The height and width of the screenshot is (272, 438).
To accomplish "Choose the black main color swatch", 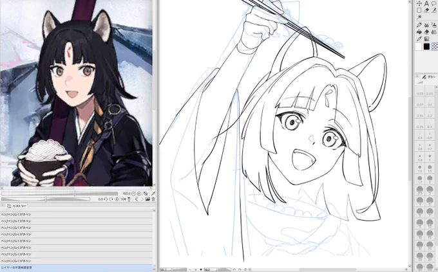I will click(x=426, y=46).
